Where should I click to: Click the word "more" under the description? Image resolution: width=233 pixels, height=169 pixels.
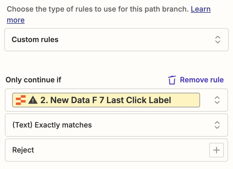pos(16,20)
